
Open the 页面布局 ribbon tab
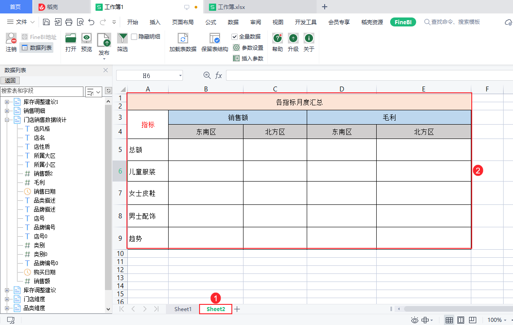click(x=183, y=22)
